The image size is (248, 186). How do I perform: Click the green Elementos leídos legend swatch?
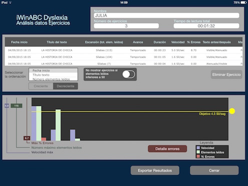pos(198,152)
